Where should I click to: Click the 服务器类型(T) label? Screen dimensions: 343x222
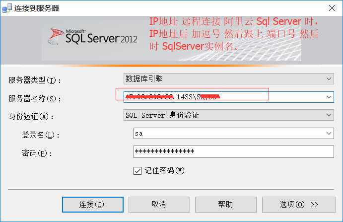click(35, 80)
